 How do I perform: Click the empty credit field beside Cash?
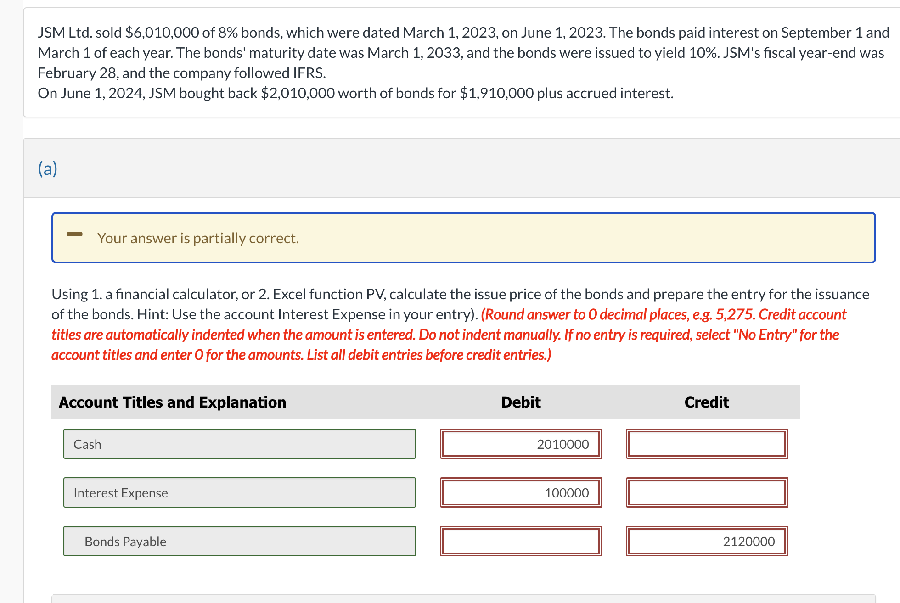point(706,444)
